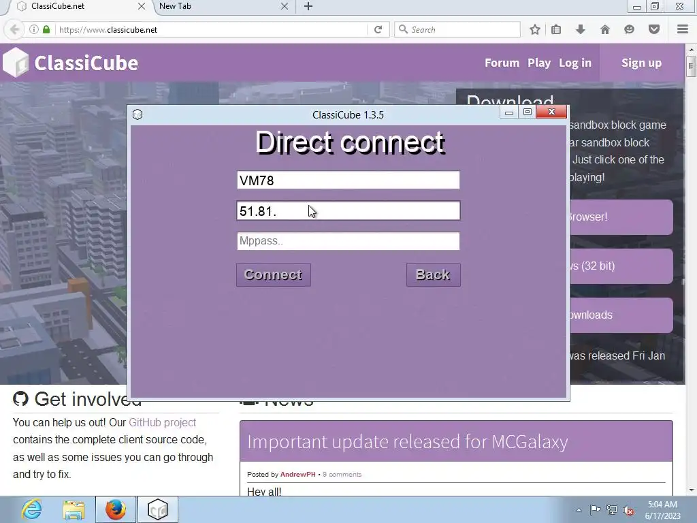Click ClassiCube taskbar icon
This screenshot has width=697, height=523.
157,509
